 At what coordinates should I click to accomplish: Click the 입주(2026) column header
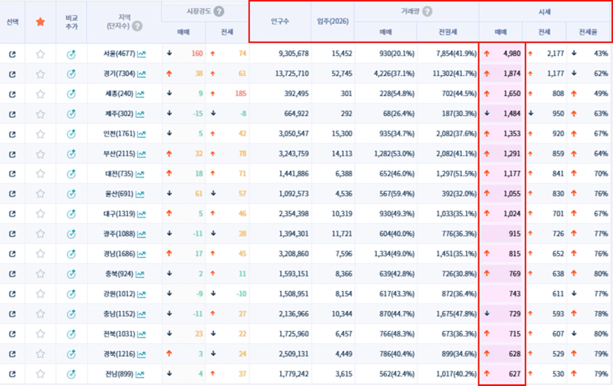click(x=332, y=22)
